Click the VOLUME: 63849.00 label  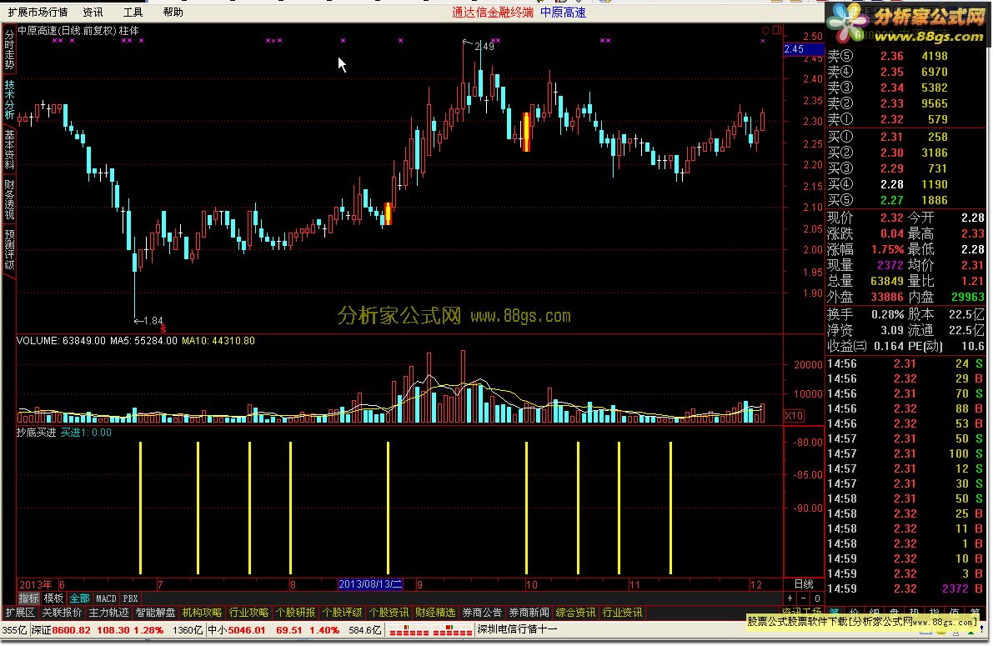[x=61, y=341]
